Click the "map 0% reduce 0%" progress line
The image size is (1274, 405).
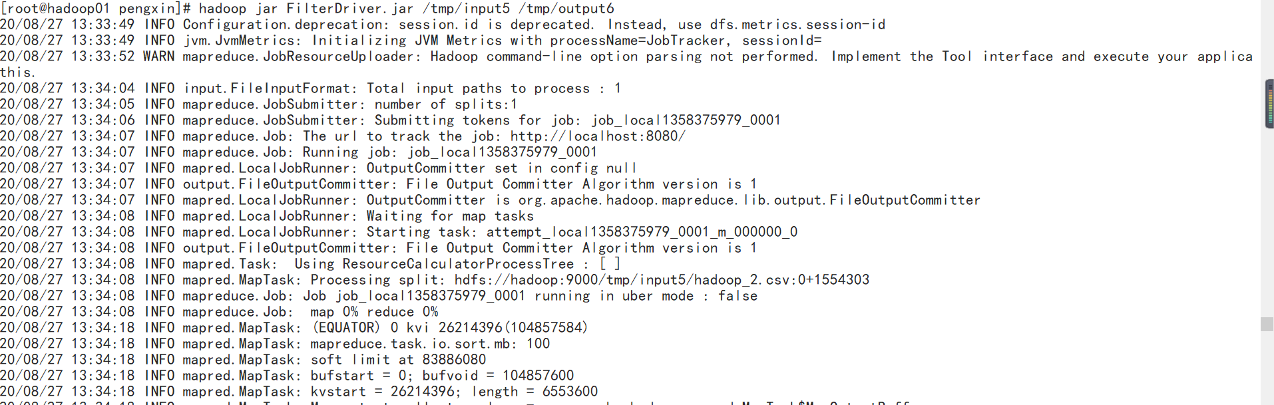373,312
